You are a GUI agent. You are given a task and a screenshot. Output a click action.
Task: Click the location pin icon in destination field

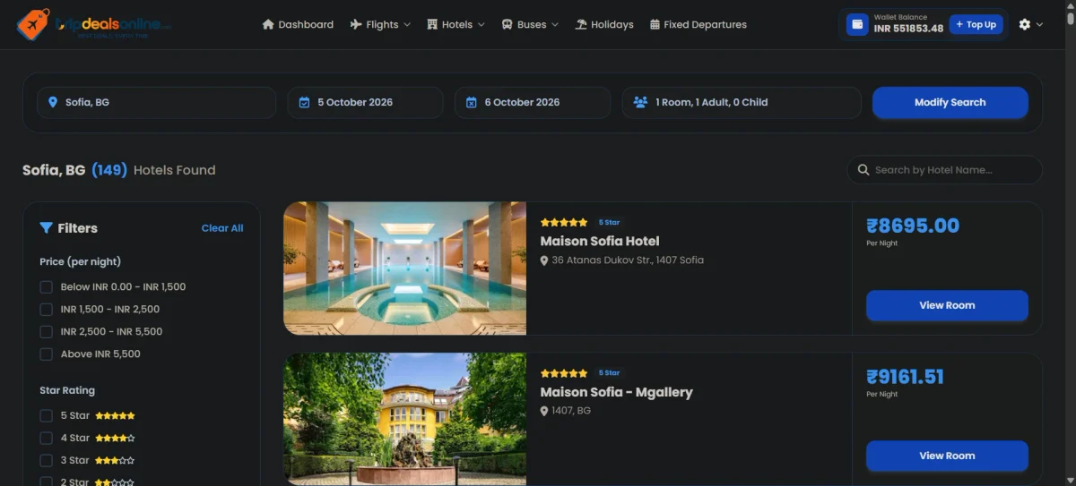(x=53, y=102)
